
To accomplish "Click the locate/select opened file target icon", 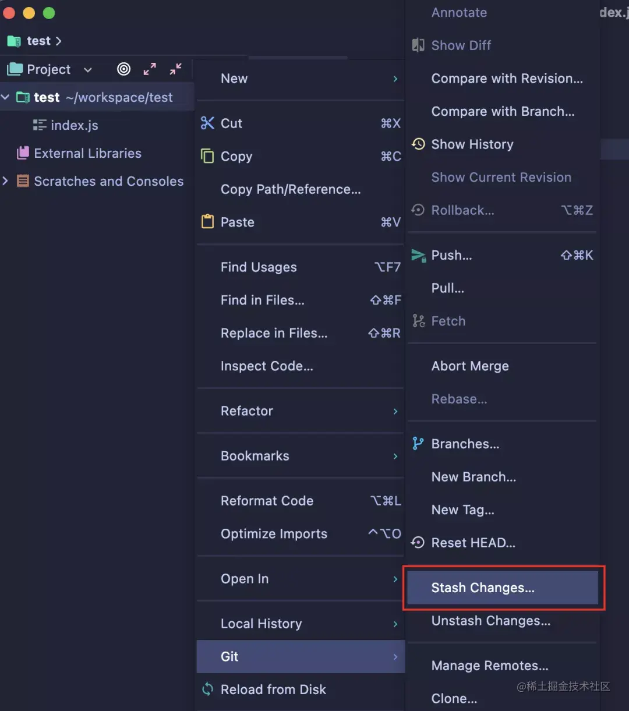I will point(123,69).
